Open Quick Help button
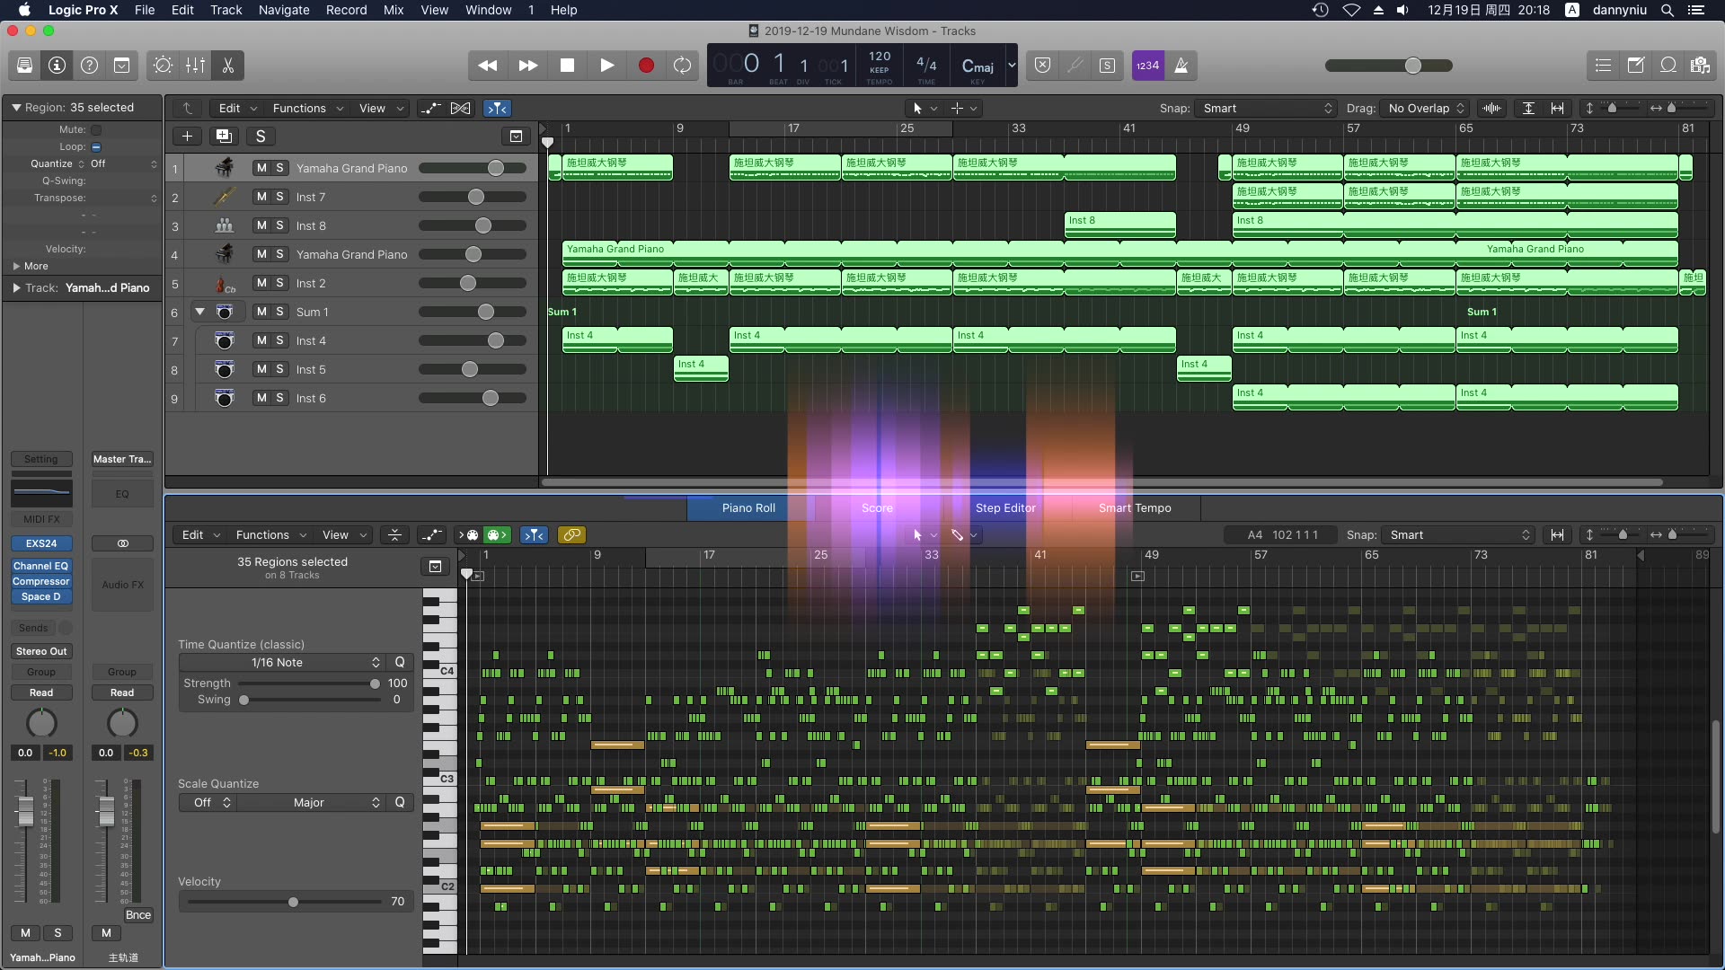Screen dimensions: 1725x970 pos(89,66)
